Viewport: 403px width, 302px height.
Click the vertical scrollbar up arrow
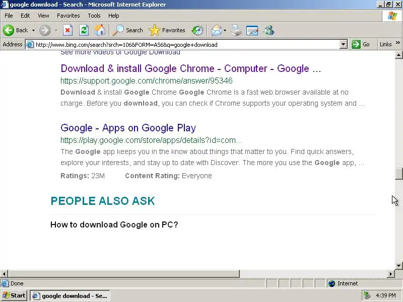point(398,55)
